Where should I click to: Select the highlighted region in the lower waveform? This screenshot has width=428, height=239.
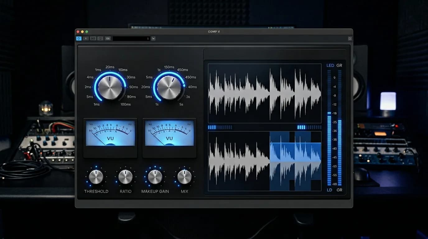[295, 161]
